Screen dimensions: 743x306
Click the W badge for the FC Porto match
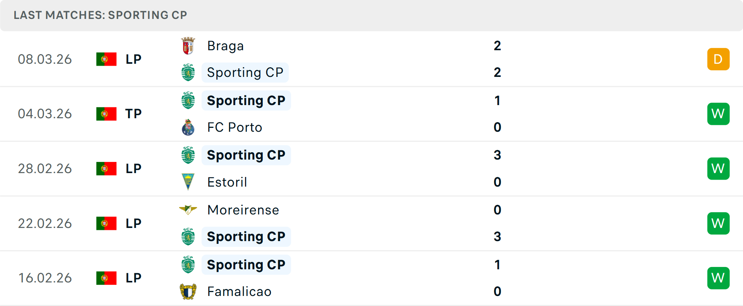coord(718,114)
